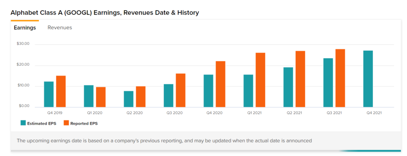Click the Q4 2019 reported EPS bar
Viewport: 407px width, 156px height.
[61, 91]
